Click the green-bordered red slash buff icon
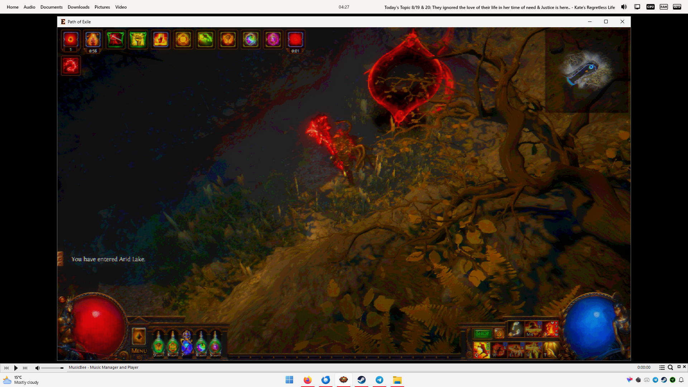688x387 pixels. (116, 40)
